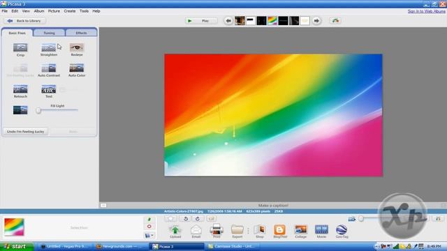Open the Edit menu
The width and height of the screenshot is (447, 251).
[x=15, y=11]
